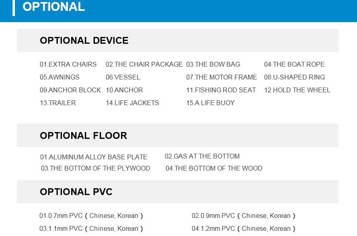Click the 01.EXTRA CHAIRS option
This screenshot has height=236, width=357.
tap(68, 64)
